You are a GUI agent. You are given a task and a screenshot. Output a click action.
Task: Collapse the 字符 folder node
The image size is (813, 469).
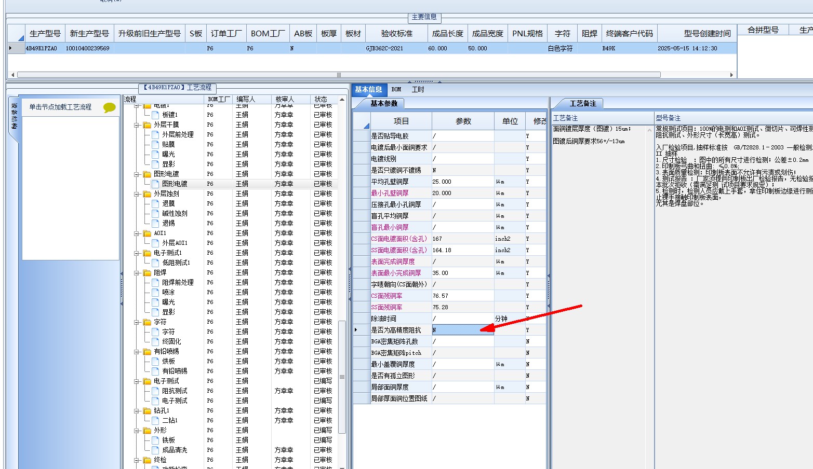137,322
